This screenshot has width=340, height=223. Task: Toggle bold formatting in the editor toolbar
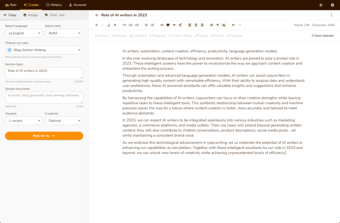coord(97,25)
